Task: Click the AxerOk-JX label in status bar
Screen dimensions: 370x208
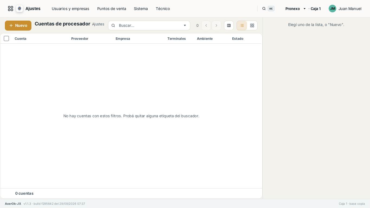Action: 13,204
